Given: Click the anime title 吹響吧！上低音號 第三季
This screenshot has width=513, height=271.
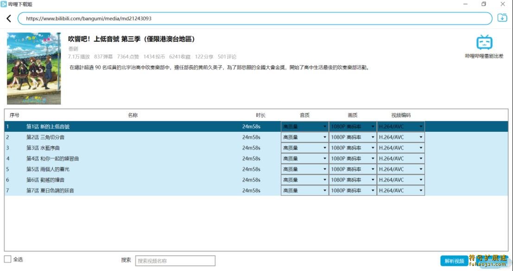Looking at the screenshot, I should [x=132, y=39].
